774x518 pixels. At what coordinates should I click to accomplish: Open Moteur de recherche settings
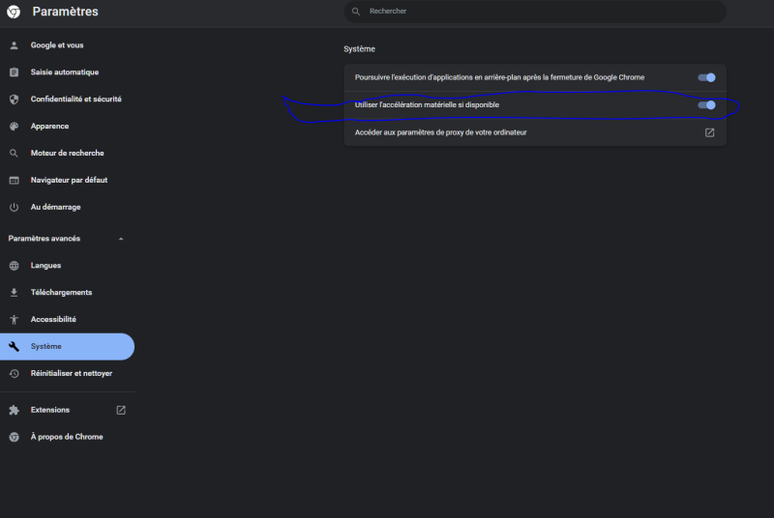[x=67, y=154]
